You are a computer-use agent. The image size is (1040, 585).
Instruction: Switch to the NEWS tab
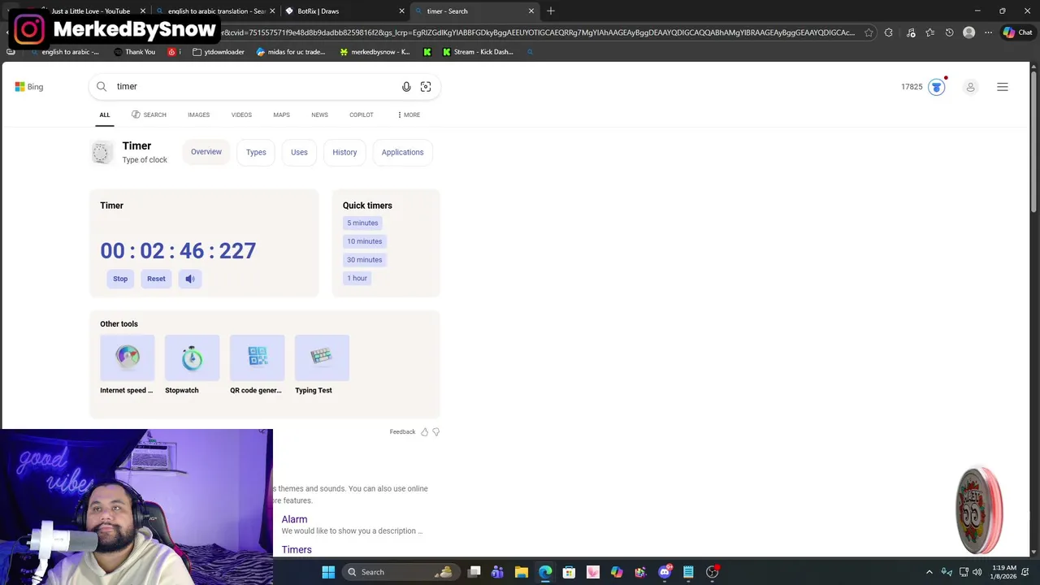319,115
